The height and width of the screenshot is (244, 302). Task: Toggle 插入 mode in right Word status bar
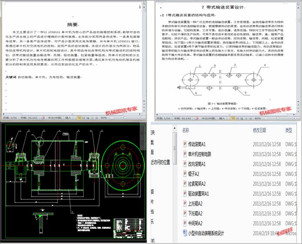pos(222,118)
